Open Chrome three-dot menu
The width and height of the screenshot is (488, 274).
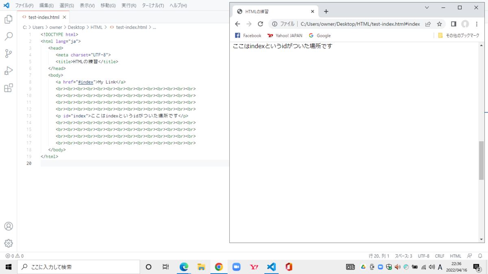coord(477,24)
